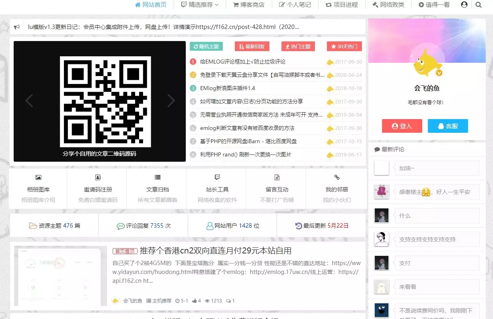Expand the 精选推荐 dropdown menu
The width and height of the screenshot is (493, 319).
coord(199,5)
